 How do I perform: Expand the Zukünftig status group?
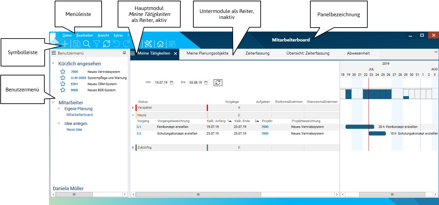[x=133, y=147]
